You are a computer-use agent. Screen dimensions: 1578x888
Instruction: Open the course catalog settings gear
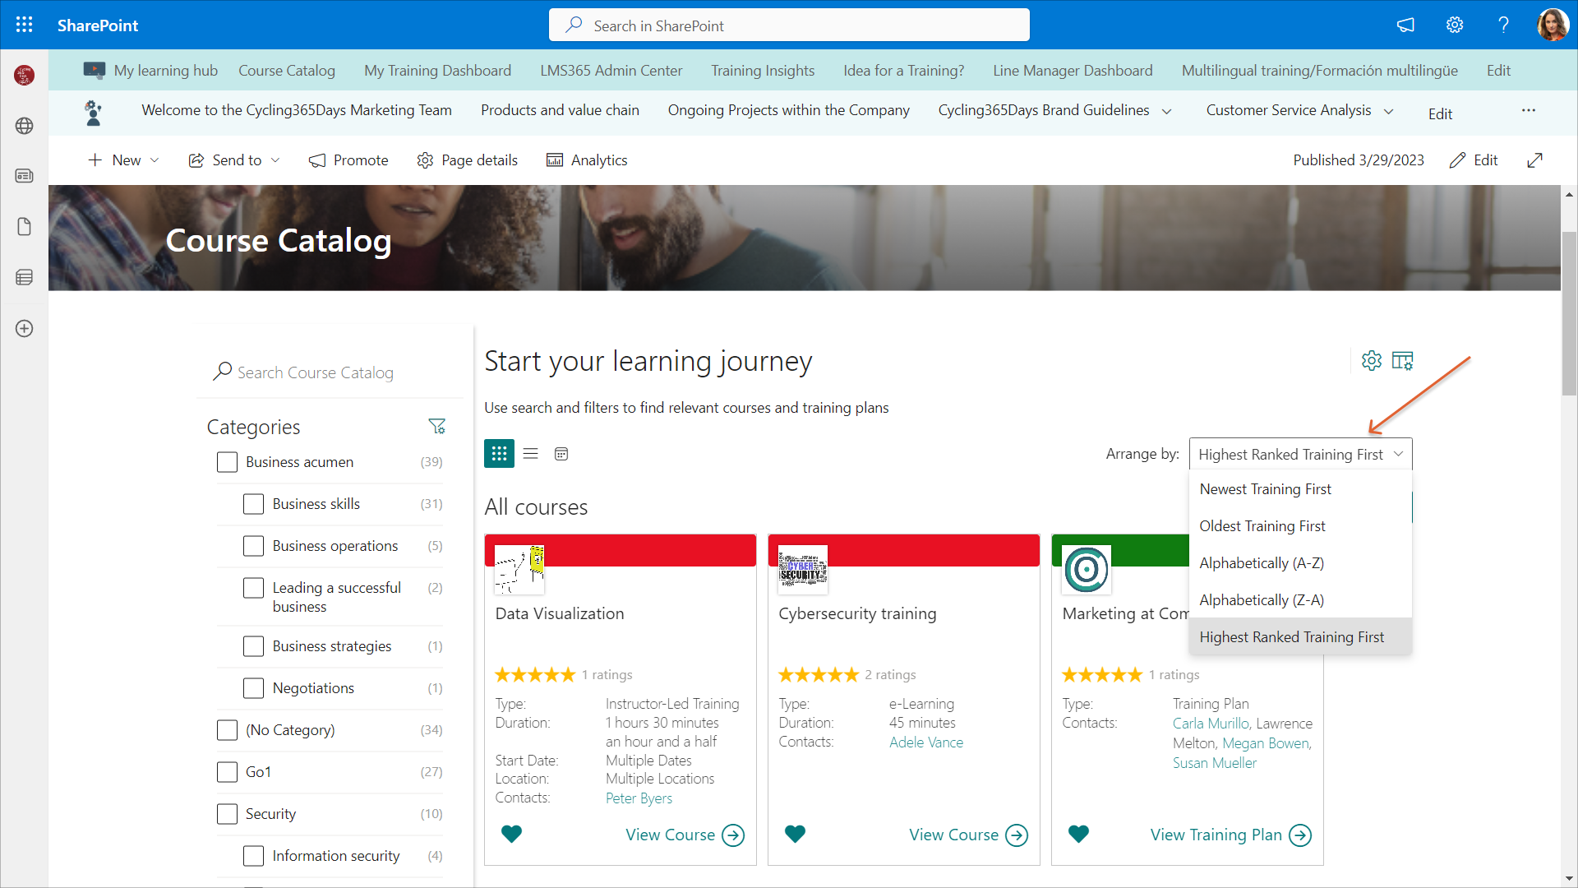coord(1371,360)
